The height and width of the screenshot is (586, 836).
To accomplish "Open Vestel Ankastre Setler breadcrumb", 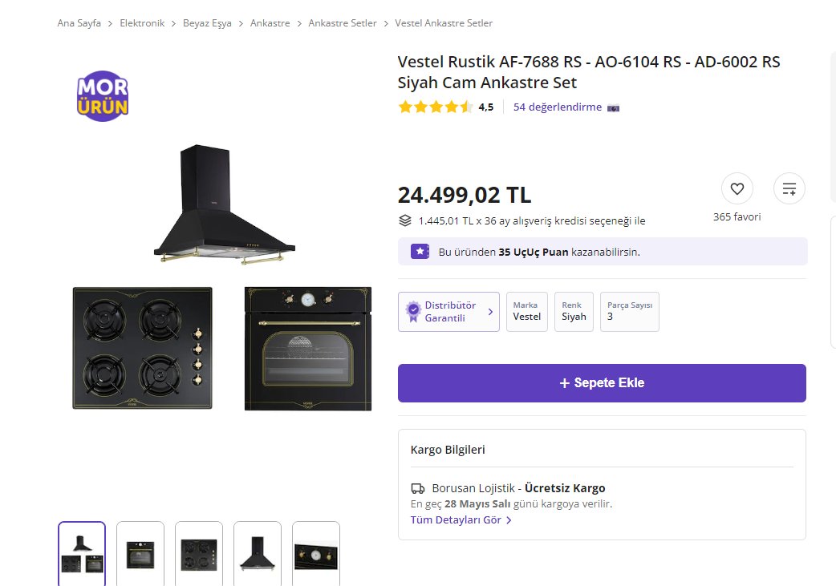I will [x=444, y=23].
